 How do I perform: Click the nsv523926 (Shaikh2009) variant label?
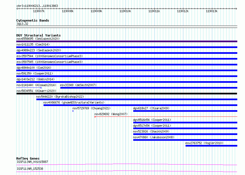point(151,131)
